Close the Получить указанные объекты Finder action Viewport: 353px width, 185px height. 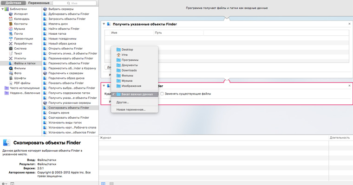(x=349, y=24)
